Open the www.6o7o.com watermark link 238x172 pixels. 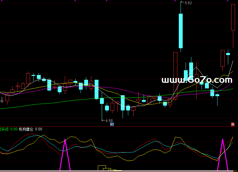(x=197, y=80)
